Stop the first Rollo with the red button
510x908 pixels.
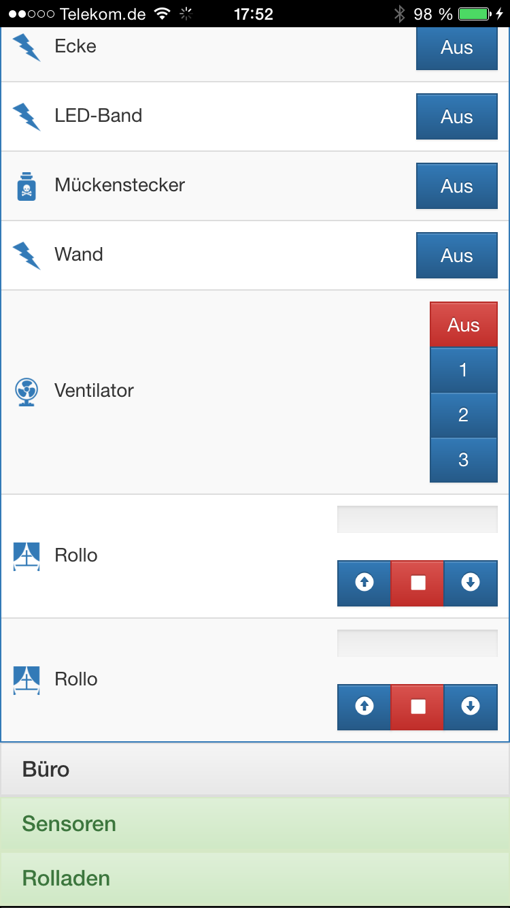pyautogui.click(x=418, y=583)
